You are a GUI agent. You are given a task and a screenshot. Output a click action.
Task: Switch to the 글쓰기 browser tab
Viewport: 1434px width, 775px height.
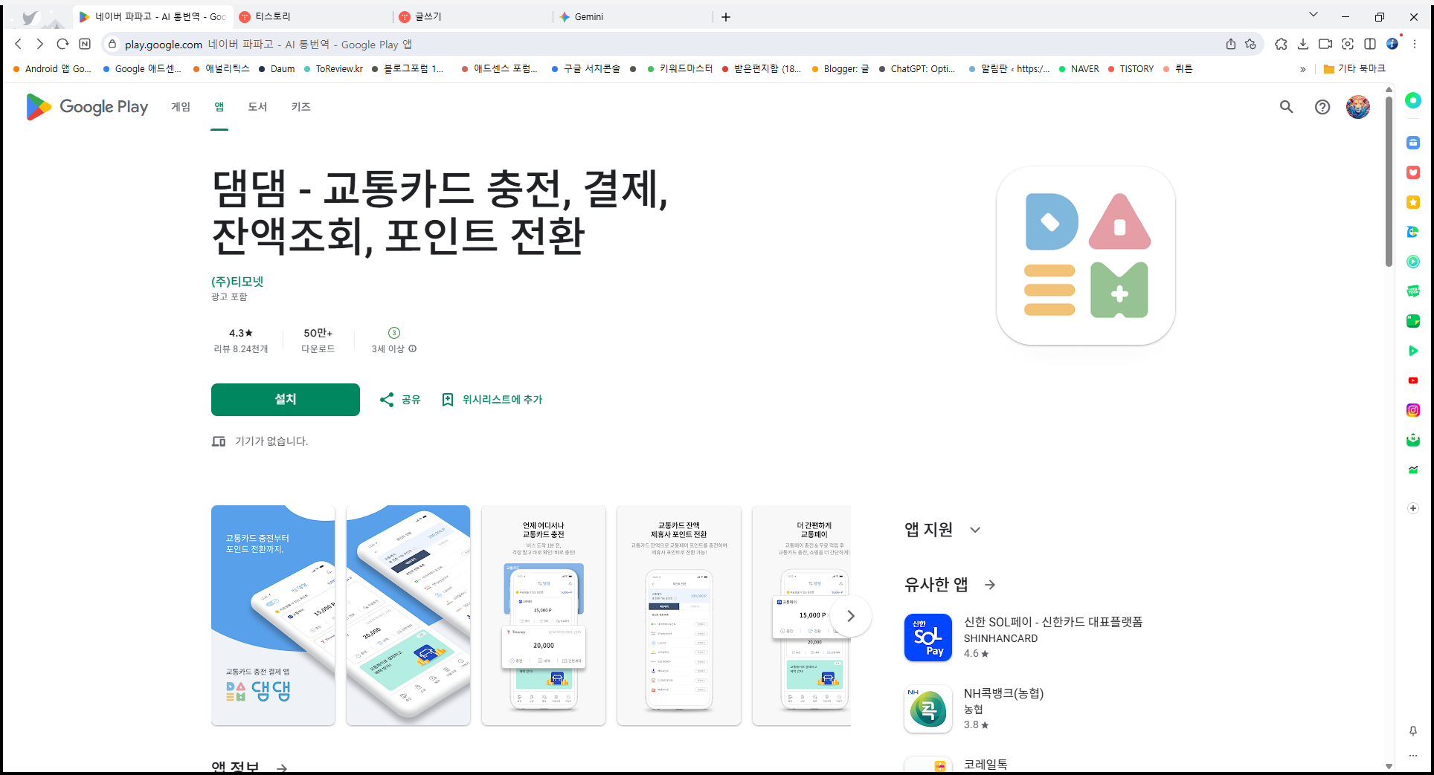pyautogui.click(x=473, y=16)
